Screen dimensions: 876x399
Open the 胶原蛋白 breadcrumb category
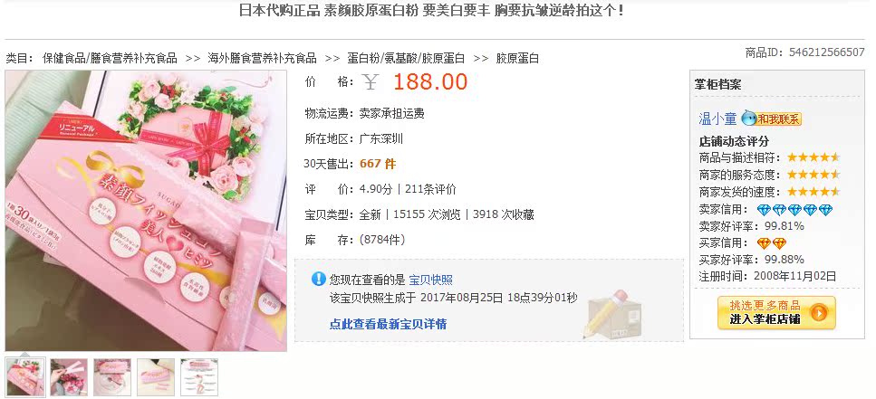518,58
